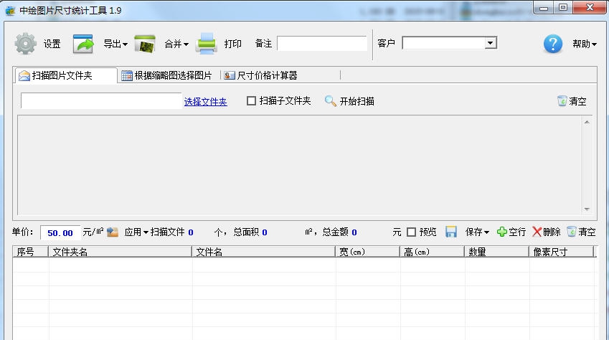The height and width of the screenshot is (340, 609).
Task: Minimize the application window
Action: [x=544, y=8]
